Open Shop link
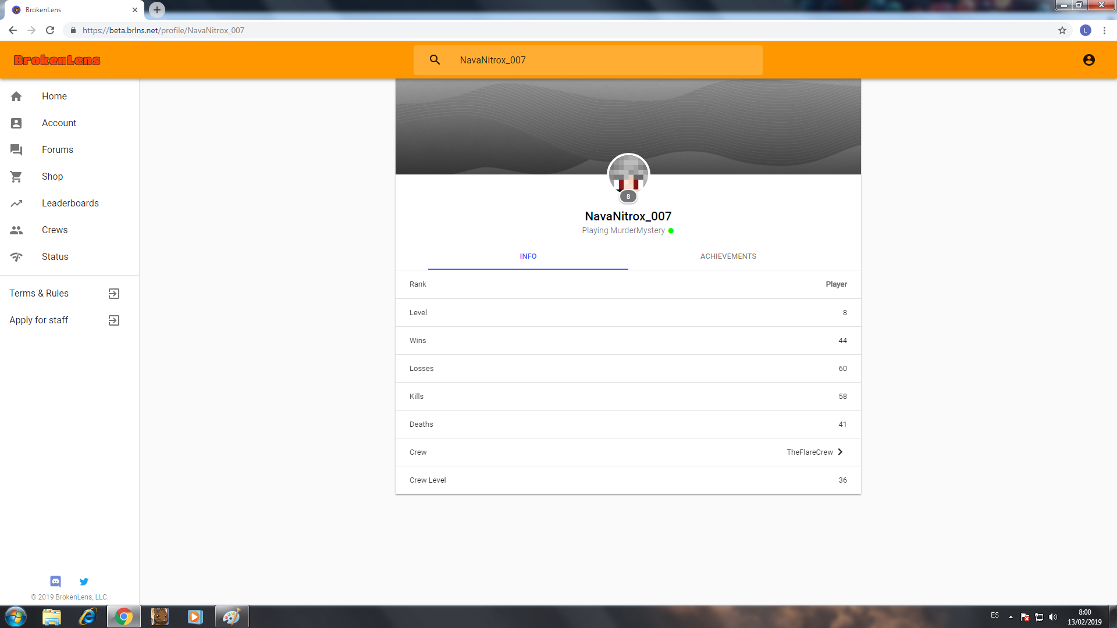The height and width of the screenshot is (628, 1117). point(52,177)
